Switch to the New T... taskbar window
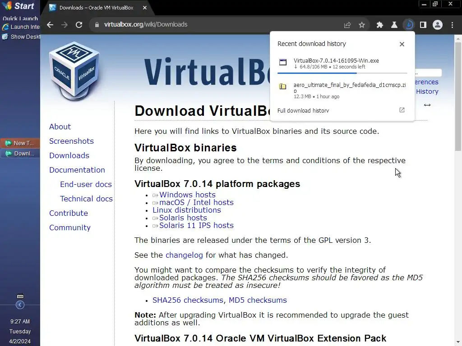462x346 pixels. [20, 143]
